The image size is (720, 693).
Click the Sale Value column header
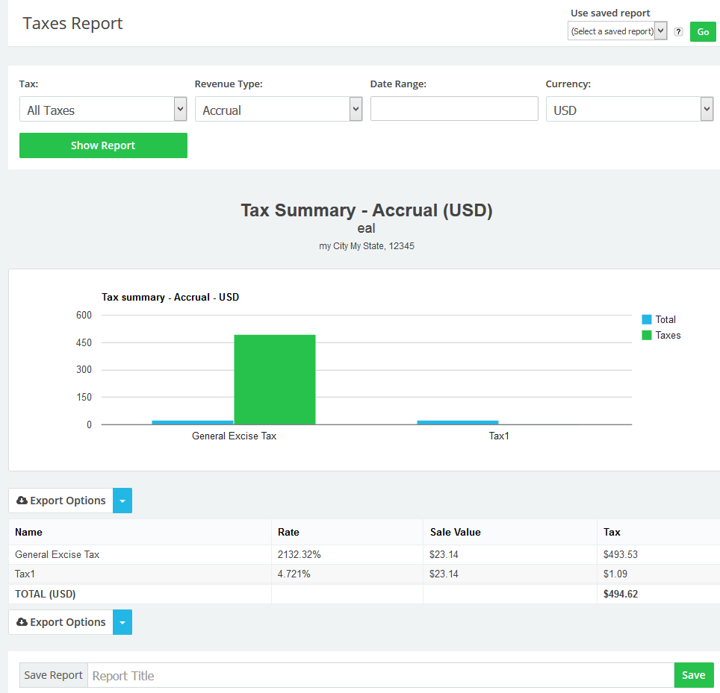[x=455, y=532]
